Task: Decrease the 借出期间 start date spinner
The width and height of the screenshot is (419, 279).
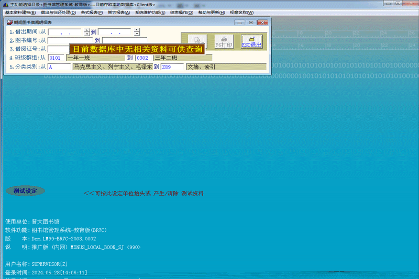Action: tap(87, 34)
